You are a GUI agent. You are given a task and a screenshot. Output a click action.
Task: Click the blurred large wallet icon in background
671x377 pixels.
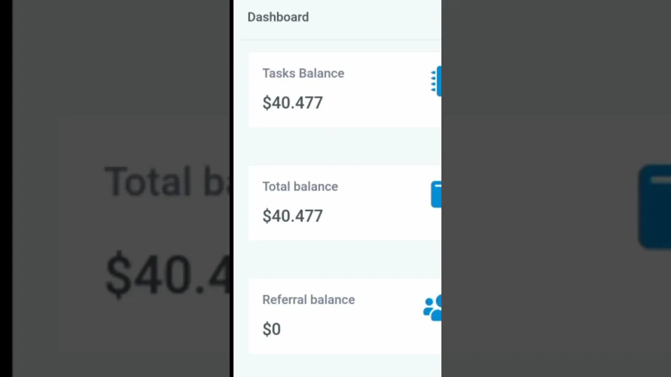655,206
